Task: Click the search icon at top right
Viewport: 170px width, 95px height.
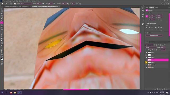Action: (x=162, y=4)
